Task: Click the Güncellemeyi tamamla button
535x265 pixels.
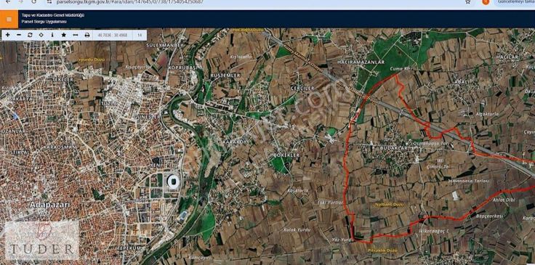Action: (x=515, y=1)
